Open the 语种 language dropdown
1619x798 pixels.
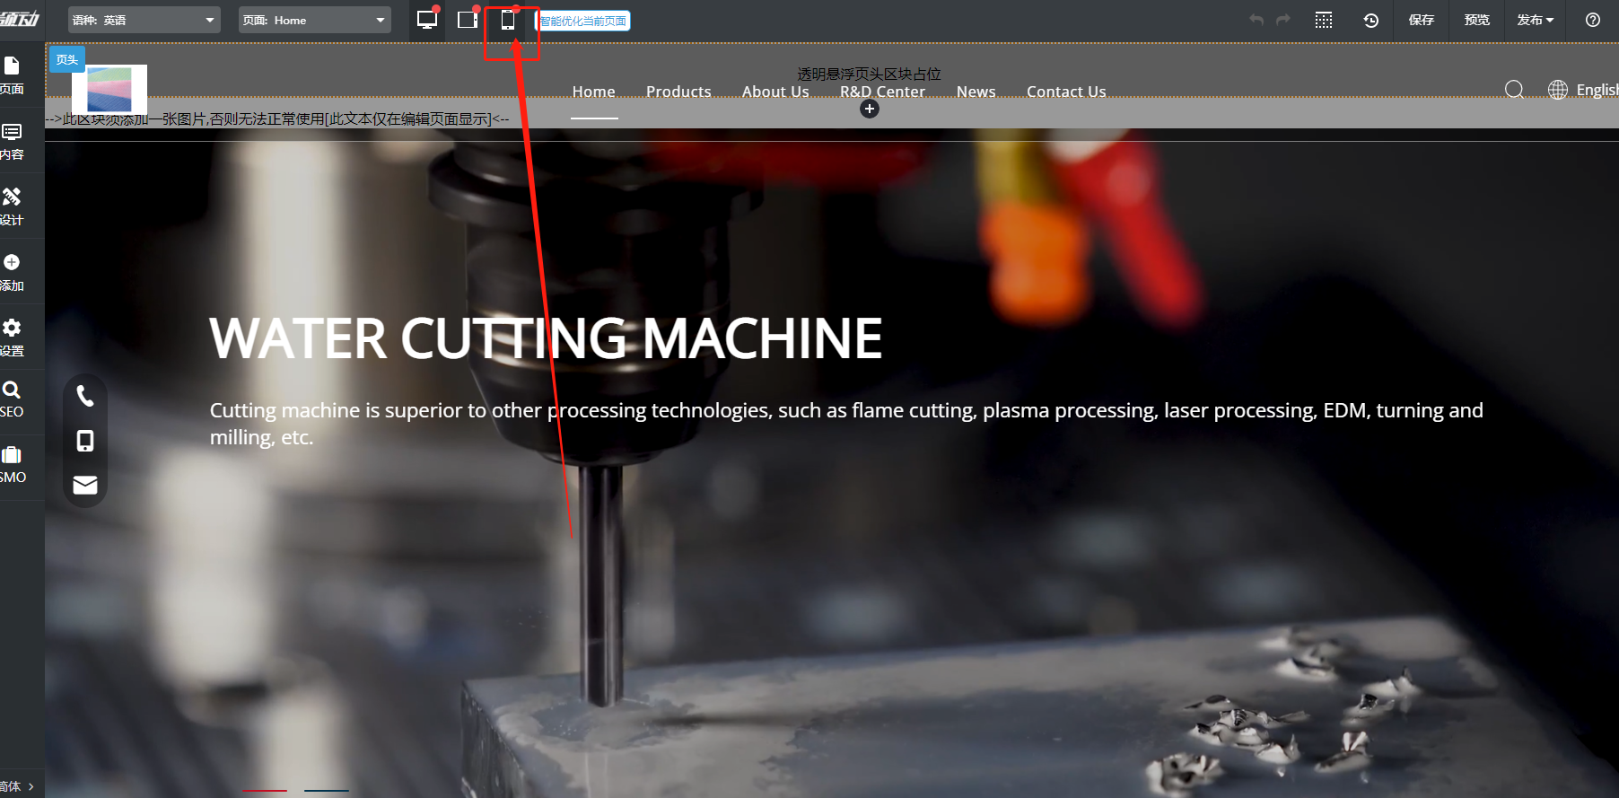[144, 20]
